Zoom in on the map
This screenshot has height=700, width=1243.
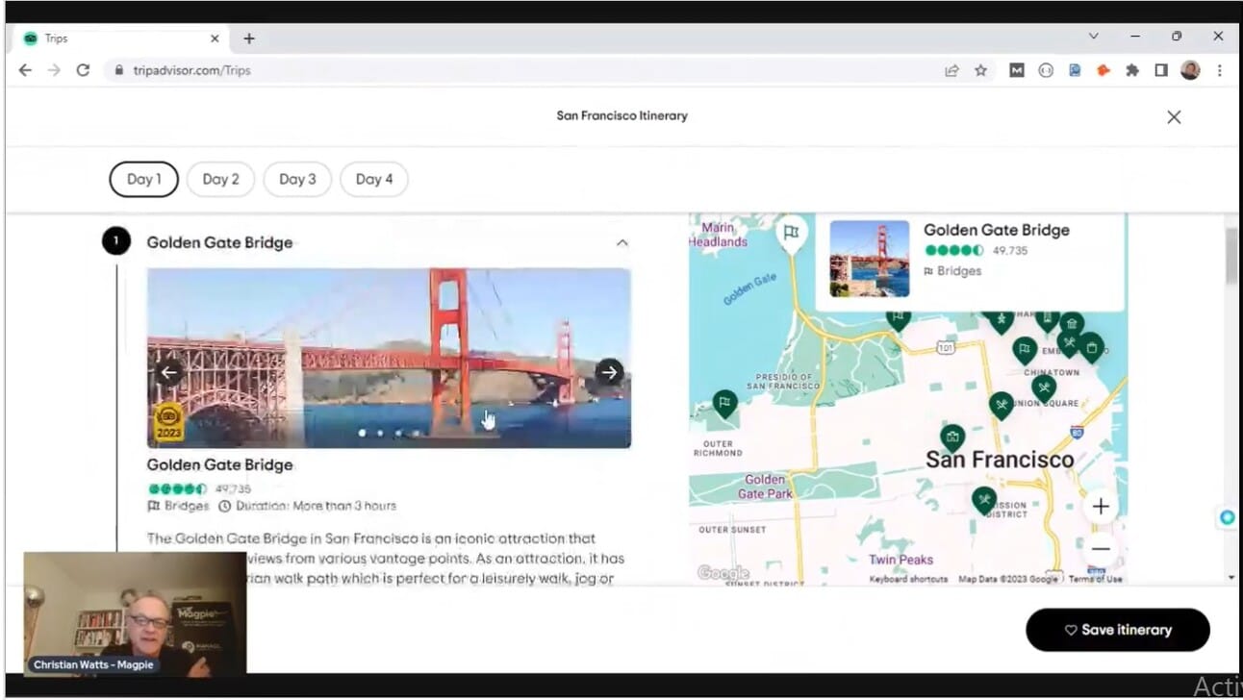1102,507
